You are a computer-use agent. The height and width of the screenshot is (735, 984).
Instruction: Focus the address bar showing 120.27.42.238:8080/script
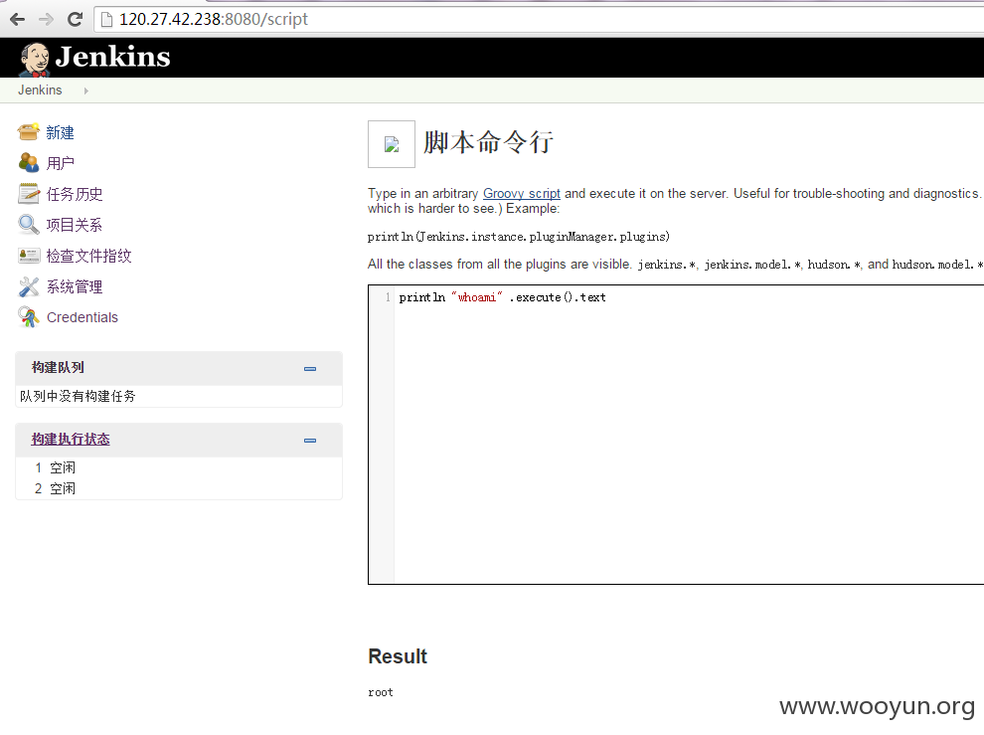click(540, 20)
